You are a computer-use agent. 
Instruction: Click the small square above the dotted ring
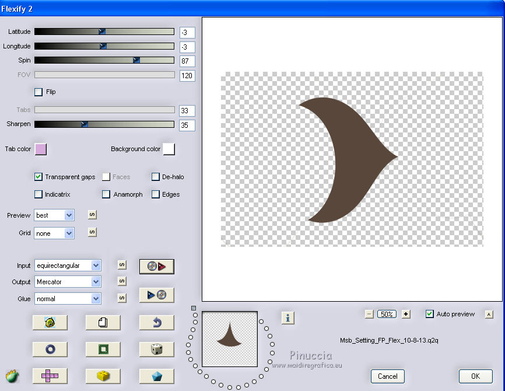tap(193, 308)
